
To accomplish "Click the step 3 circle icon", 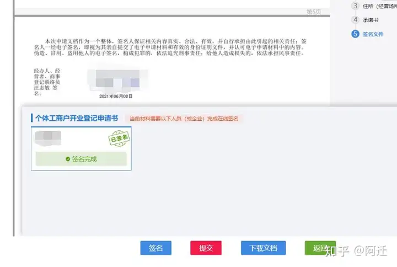I will point(355,6).
